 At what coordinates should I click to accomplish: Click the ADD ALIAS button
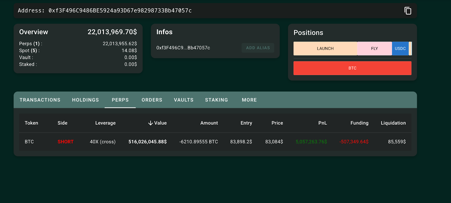coord(258,48)
